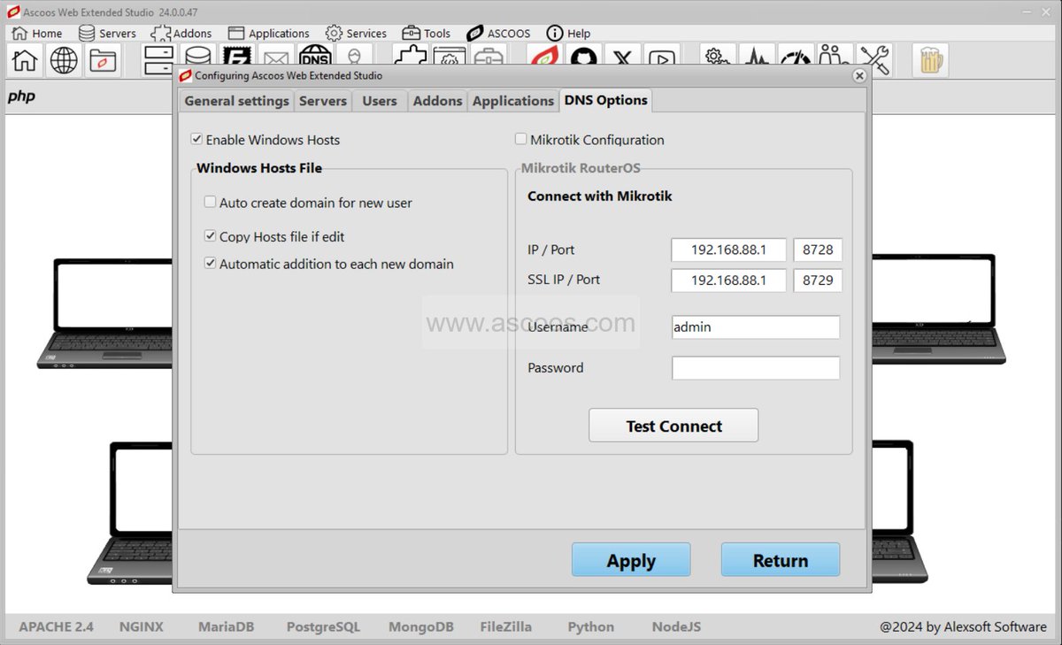Uncheck Copy Hosts file if edit
This screenshot has width=1062, height=645.
click(x=211, y=236)
